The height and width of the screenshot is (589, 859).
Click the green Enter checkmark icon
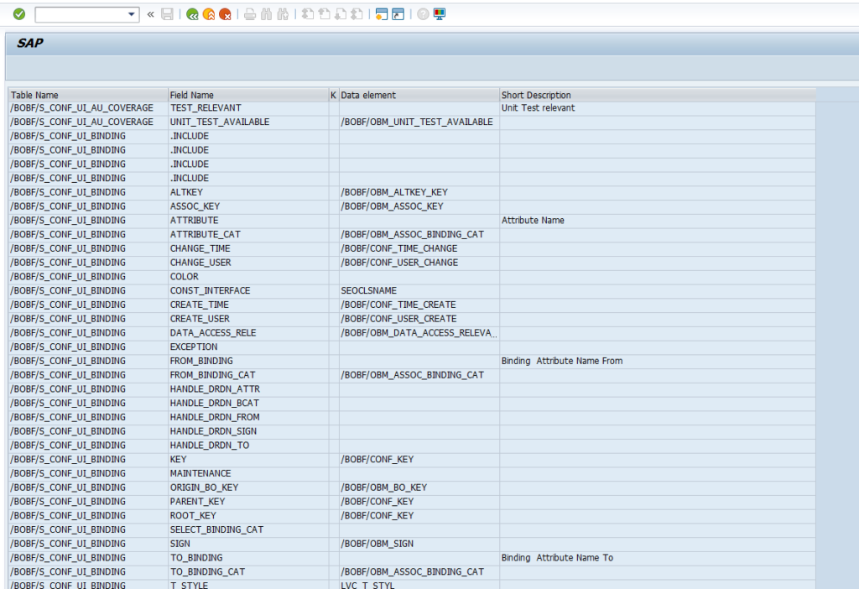19,14
